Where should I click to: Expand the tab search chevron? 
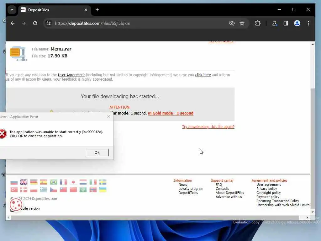click(12, 10)
